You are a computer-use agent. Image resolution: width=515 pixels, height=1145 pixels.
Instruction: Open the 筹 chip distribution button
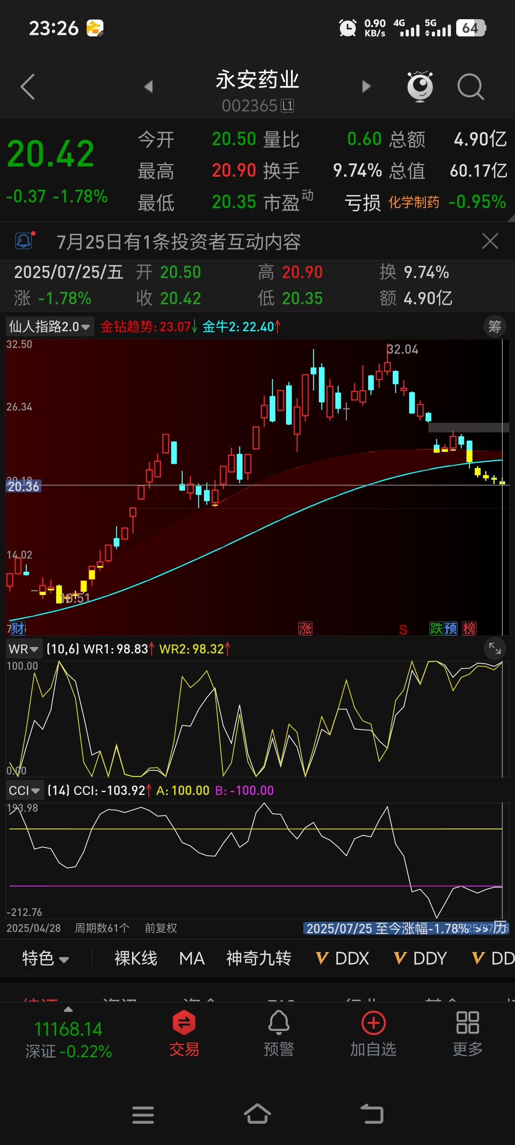click(x=495, y=327)
